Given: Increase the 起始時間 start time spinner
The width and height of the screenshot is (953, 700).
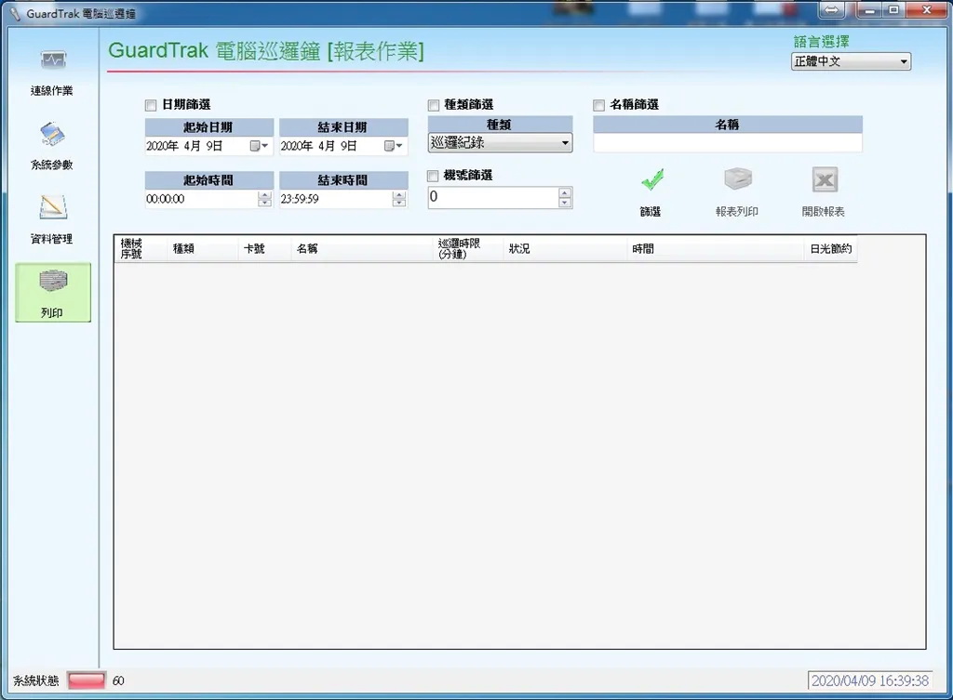Looking at the screenshot, I should click(x=264, y=195).
